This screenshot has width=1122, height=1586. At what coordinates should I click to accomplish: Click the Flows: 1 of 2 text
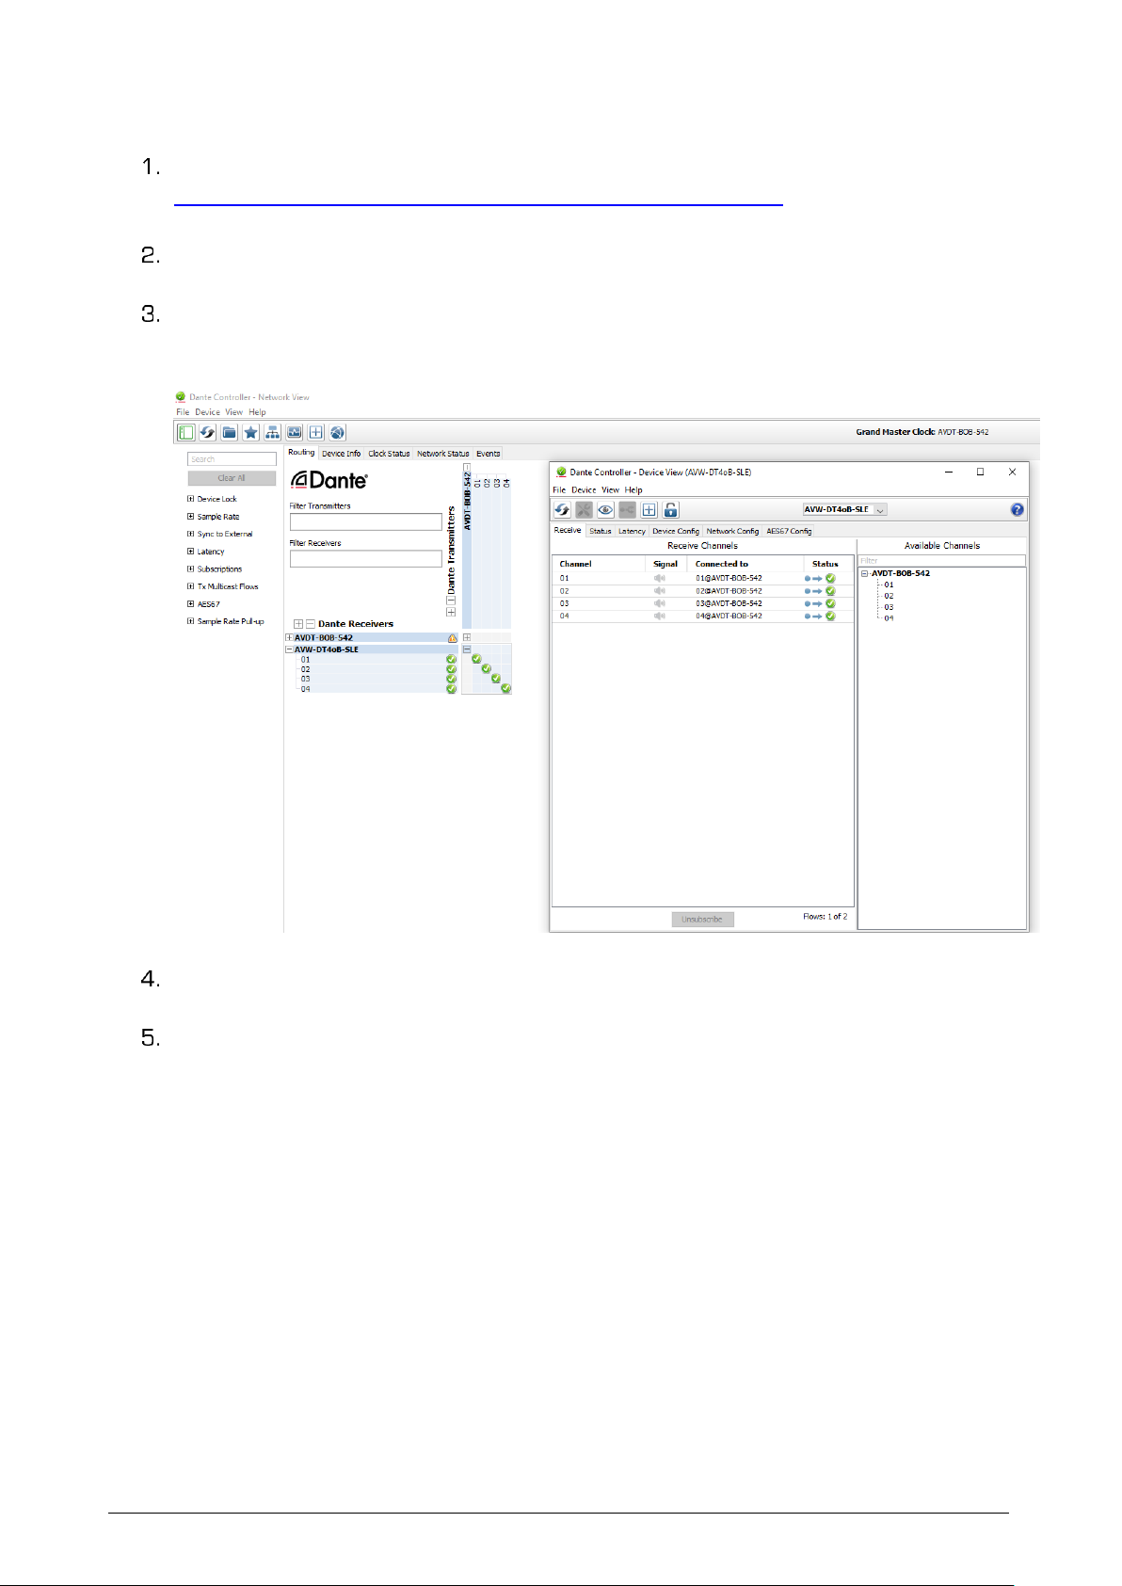[825, 917]
